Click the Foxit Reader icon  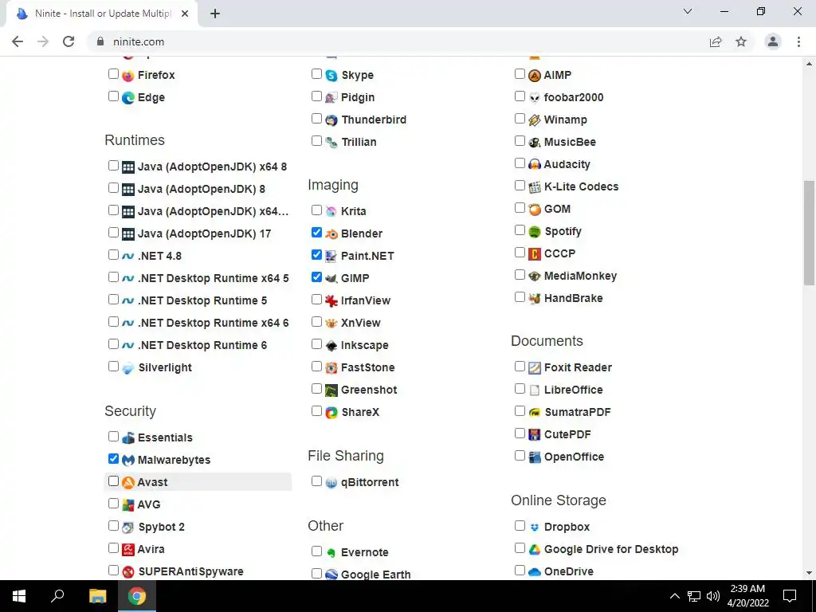pos(535,368)
